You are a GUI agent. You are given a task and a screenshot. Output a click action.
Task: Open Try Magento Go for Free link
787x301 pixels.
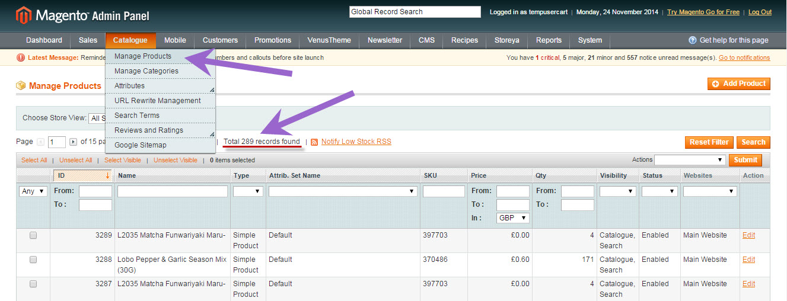click(x=703, y=12)
